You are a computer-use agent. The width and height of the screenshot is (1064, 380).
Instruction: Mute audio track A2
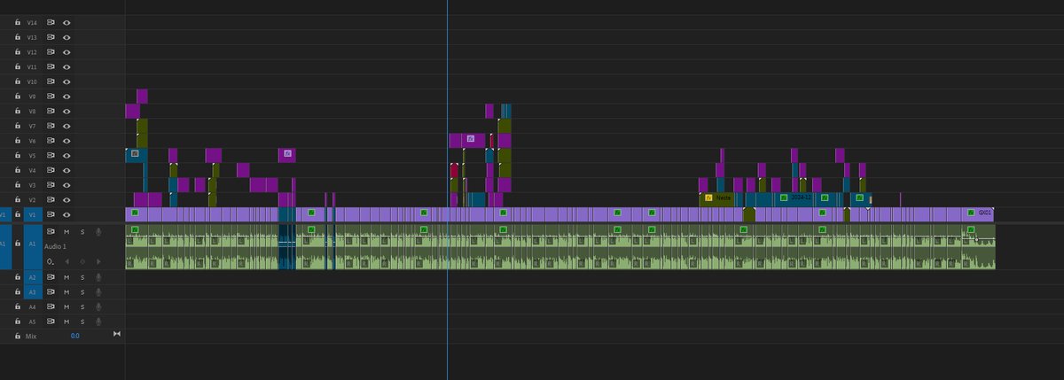66,277
